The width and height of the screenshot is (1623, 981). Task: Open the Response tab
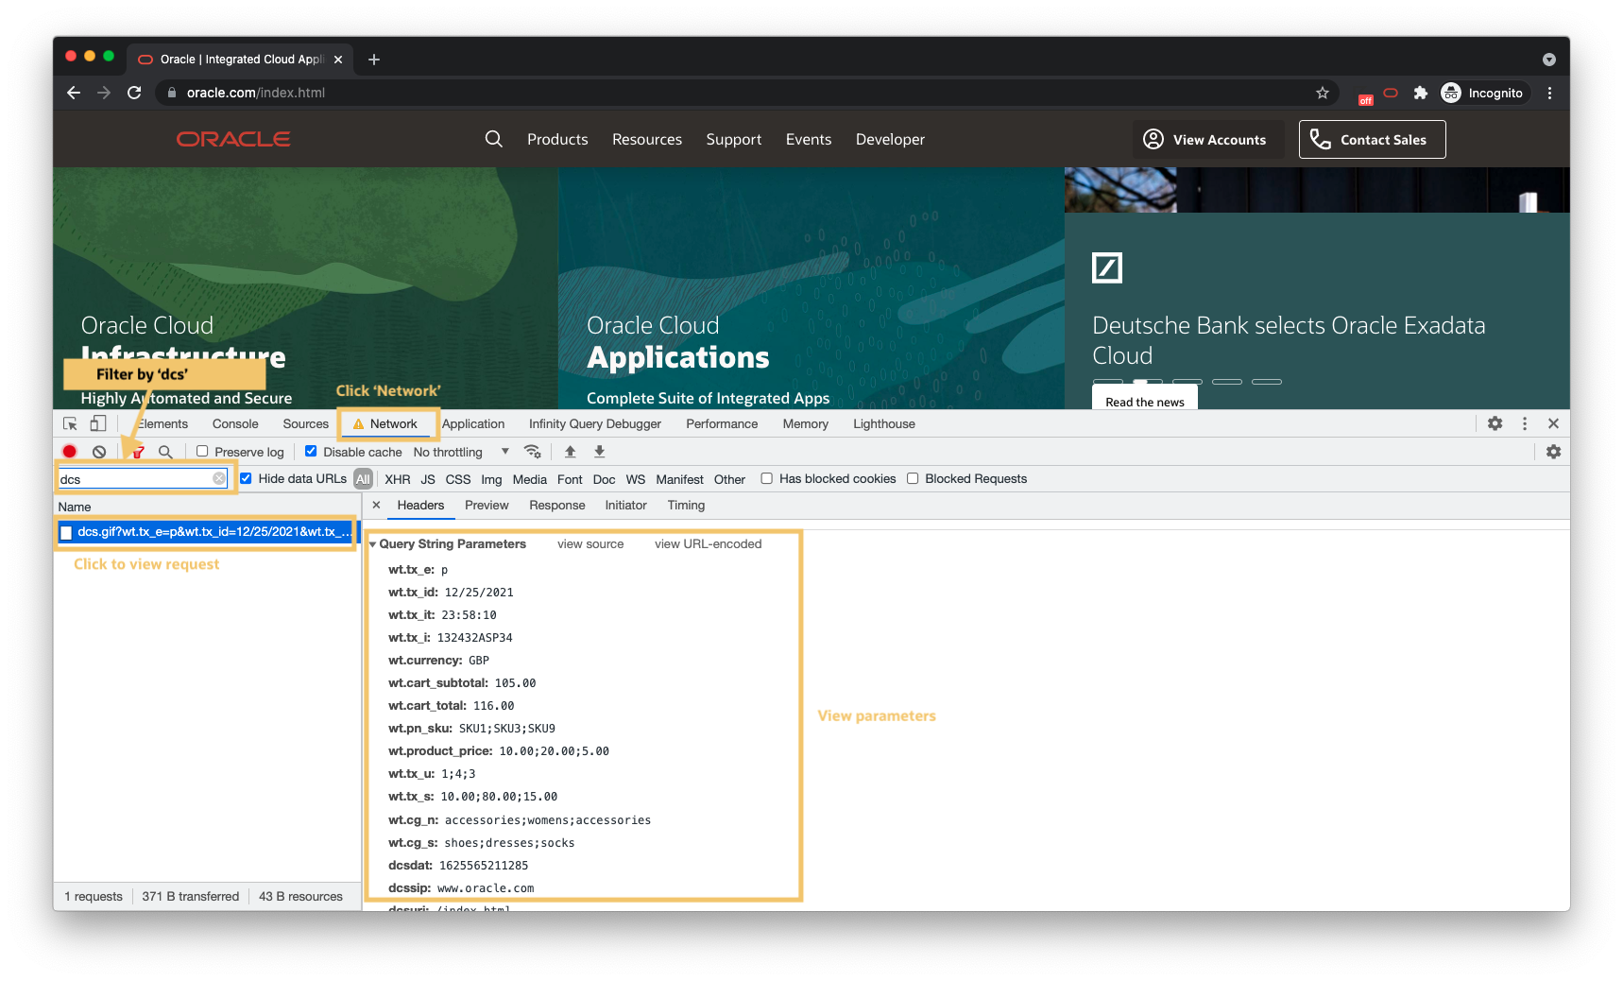coord(556,506)
